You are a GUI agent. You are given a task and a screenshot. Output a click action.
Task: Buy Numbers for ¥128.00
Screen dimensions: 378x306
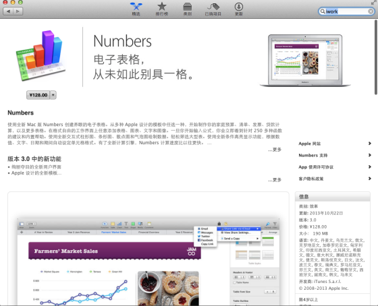(x=38, y=95)
